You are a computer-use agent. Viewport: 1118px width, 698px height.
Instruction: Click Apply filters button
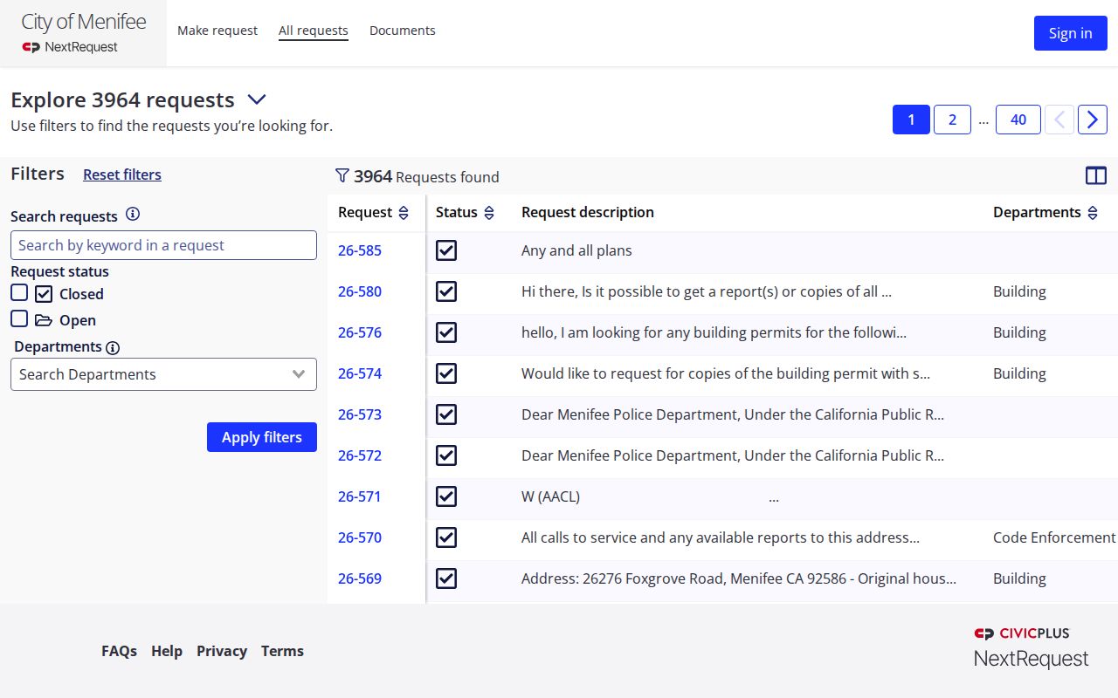pos(262,437)
